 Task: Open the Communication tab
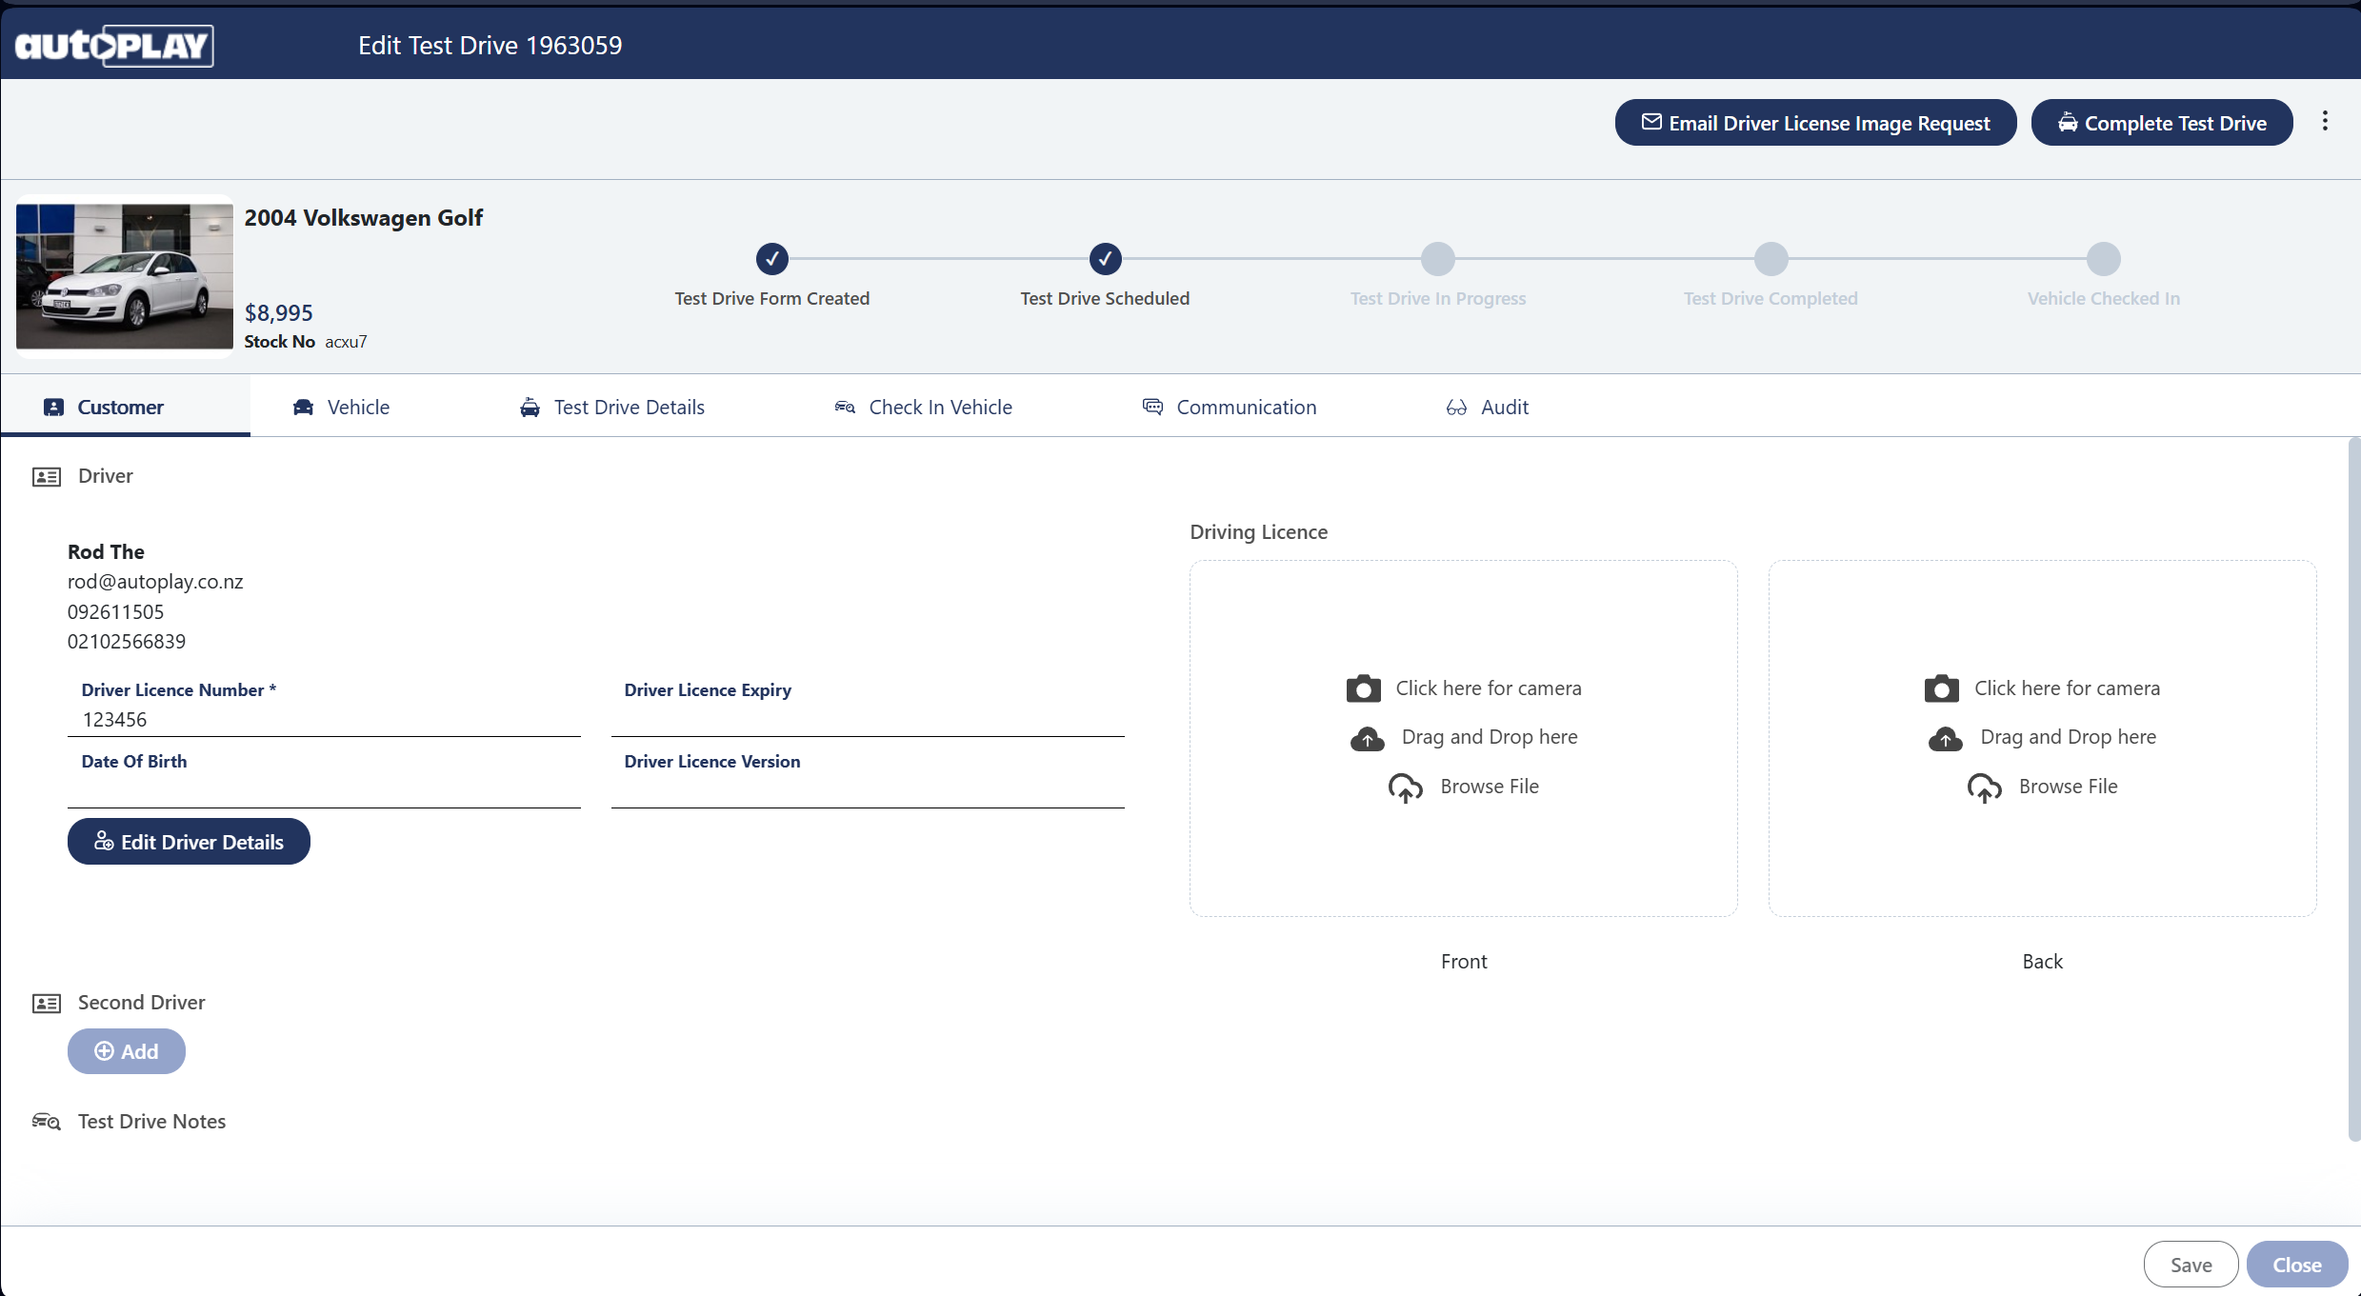pos(1229,408)
